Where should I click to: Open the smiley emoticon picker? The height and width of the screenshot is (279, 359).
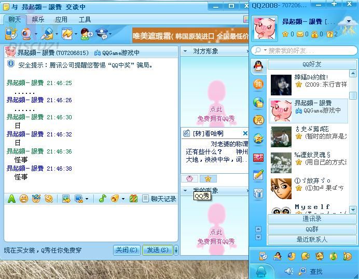[x=24, y=199]
